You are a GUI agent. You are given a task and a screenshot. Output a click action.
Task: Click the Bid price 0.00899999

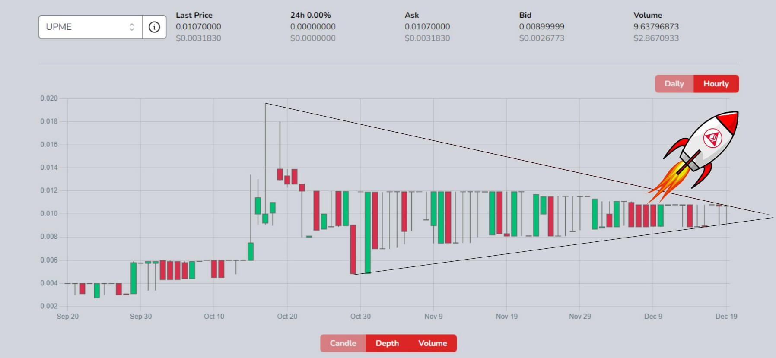click(x=542, y=27)
